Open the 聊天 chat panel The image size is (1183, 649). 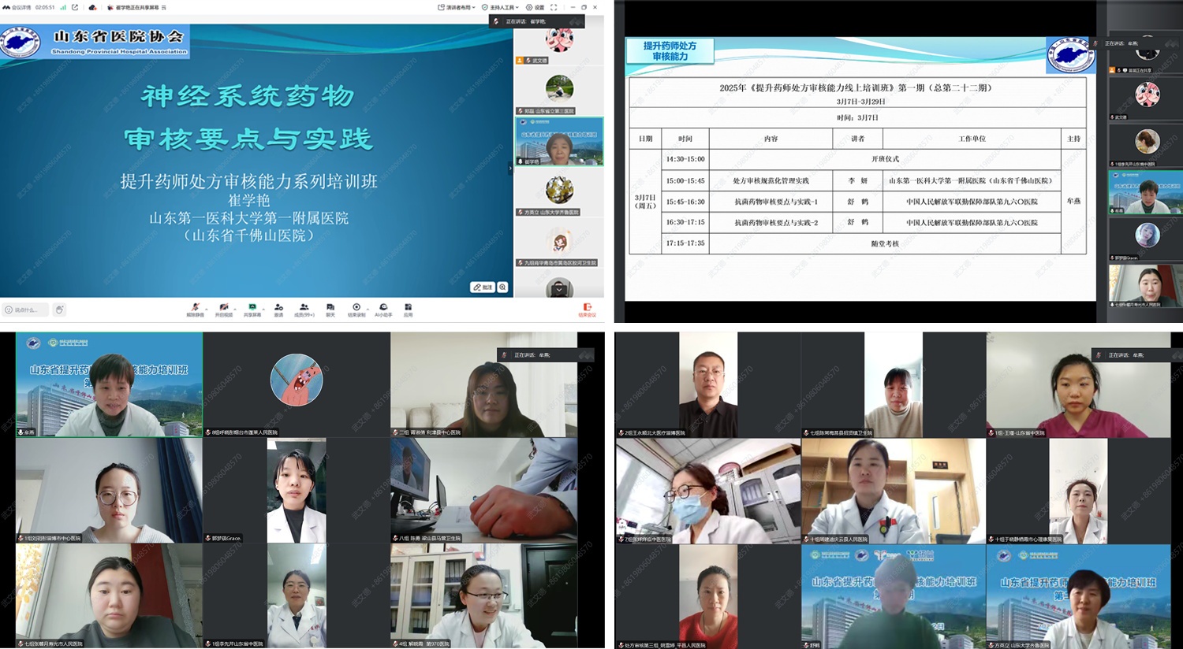(x=330, y=308)
